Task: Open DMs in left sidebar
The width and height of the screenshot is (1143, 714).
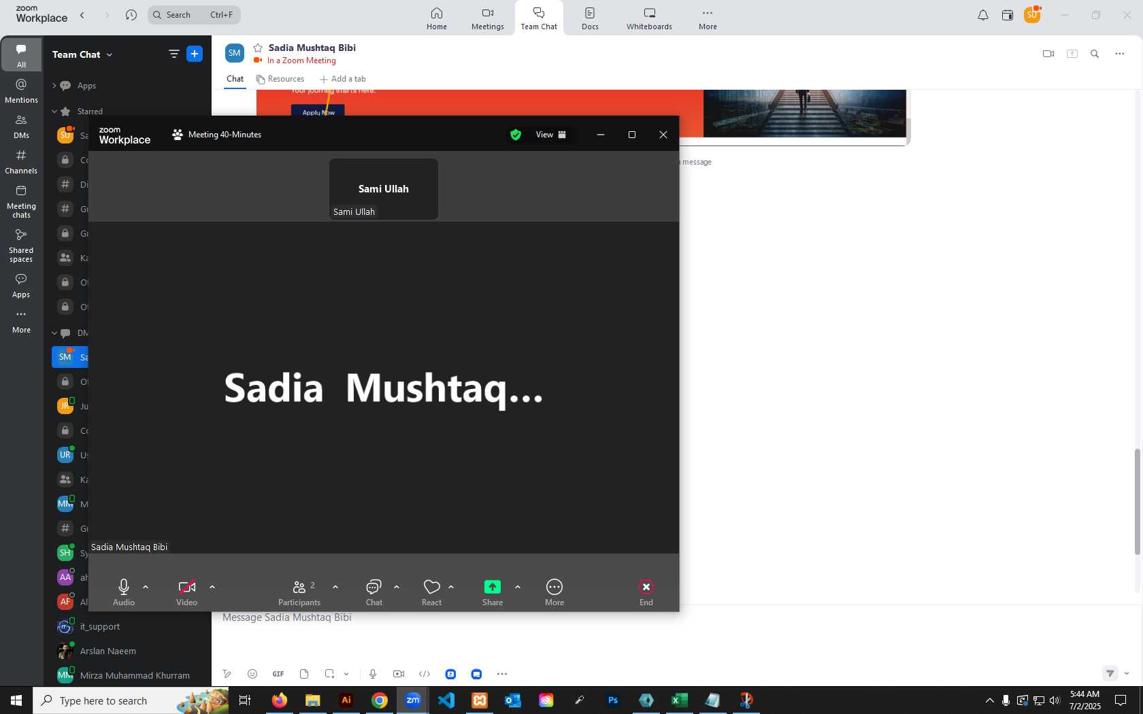Action: 21,126
